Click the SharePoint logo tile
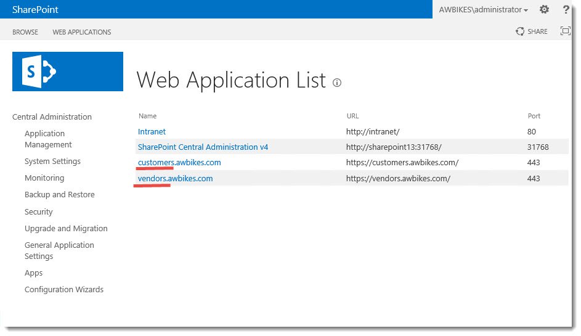The height and width of the screenshot is (336, 581). (68, 72)
